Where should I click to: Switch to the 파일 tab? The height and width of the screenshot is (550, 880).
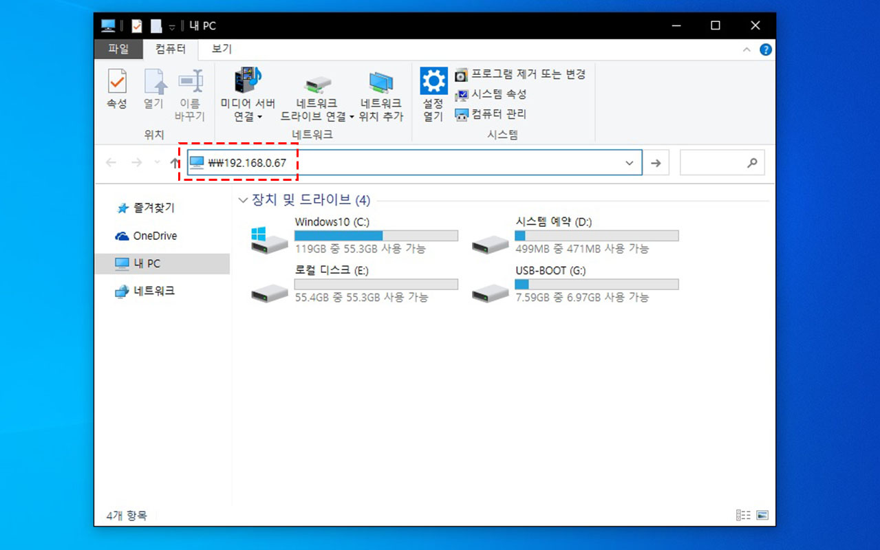[x=118, y=49]
